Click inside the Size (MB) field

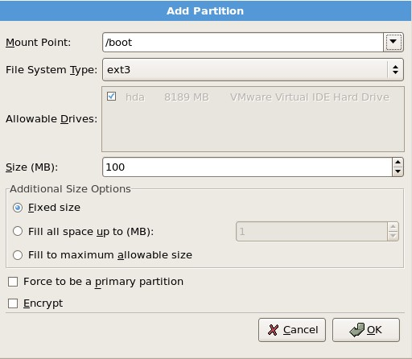247,167
